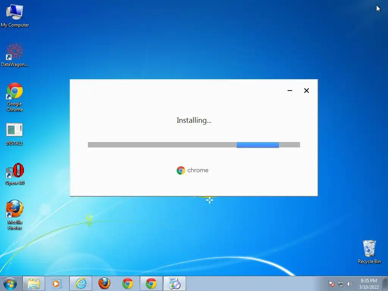Screen dimensions: 388x291
Task: Click the 'Installing...' status text
Action: pos(194,120)
